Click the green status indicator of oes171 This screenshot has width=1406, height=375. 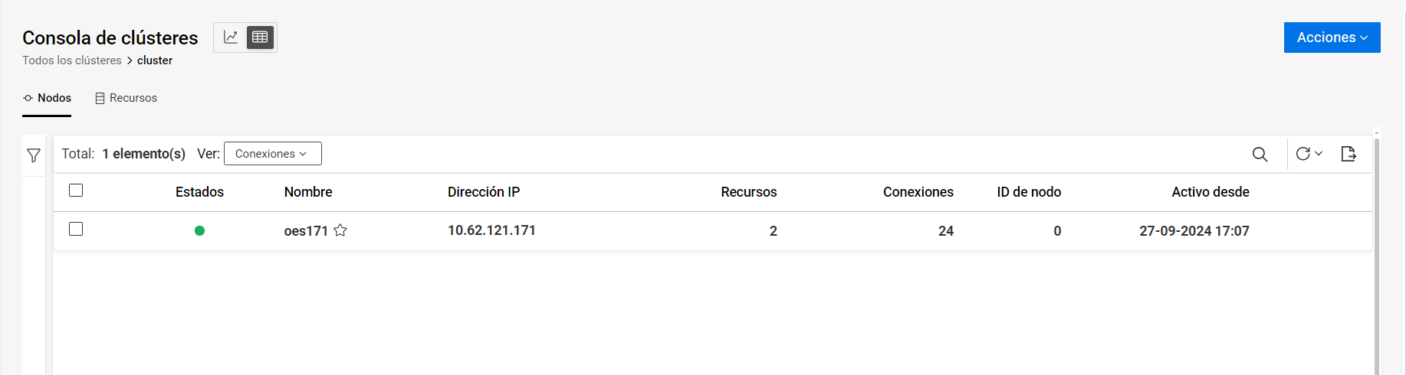click(x=199, y=231)
